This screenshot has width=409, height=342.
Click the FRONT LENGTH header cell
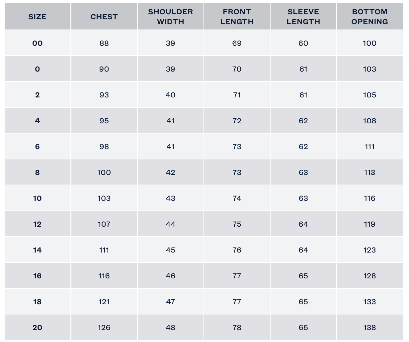pyautogui.click(x=237, y=17)
